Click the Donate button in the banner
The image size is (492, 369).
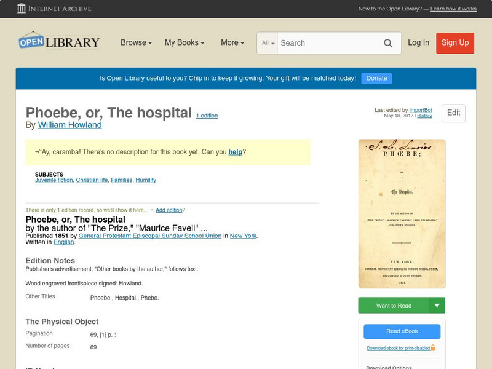point(376,78)
